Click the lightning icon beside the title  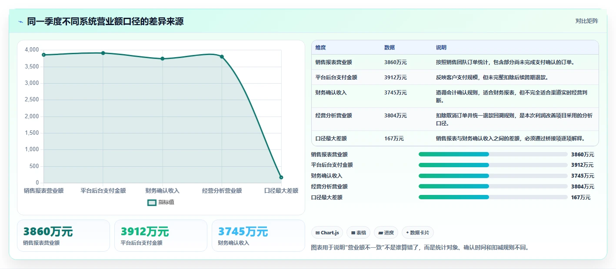point(21,22)
